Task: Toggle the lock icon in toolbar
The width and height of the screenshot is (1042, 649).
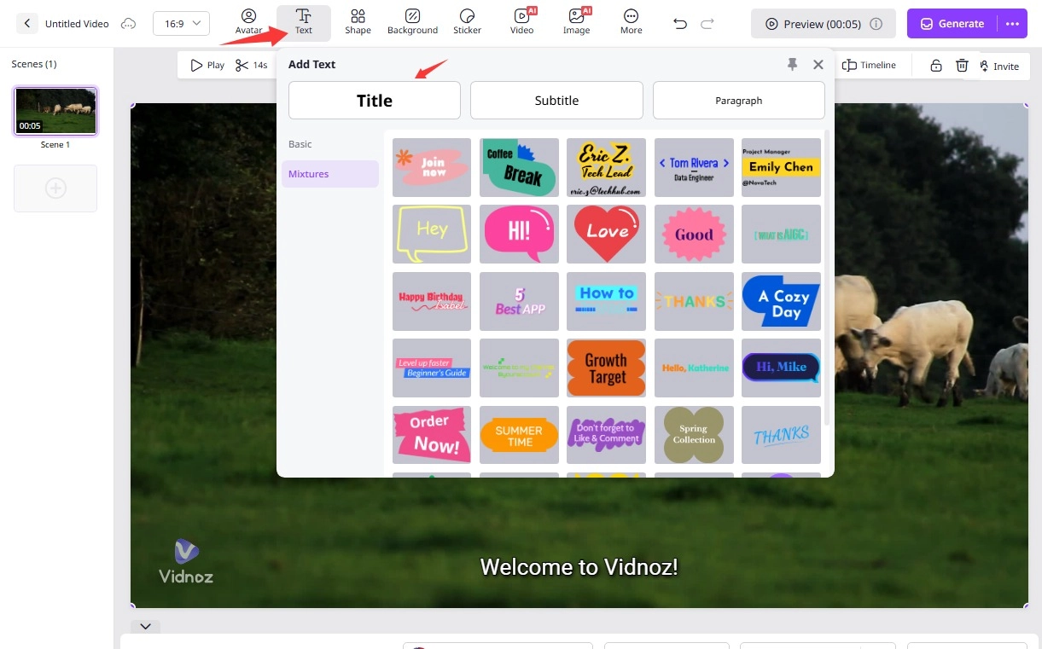Action: (936, 66)
